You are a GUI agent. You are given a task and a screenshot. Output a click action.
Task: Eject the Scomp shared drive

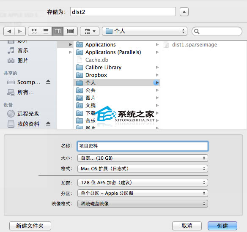(48, 82)
